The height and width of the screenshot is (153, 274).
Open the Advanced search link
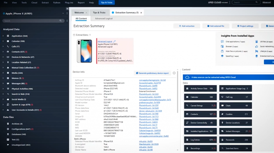click(267, 2)
